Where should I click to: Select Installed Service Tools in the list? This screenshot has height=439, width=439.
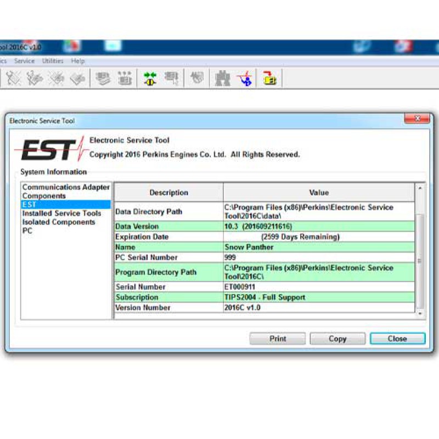click(x=61, y=213)
